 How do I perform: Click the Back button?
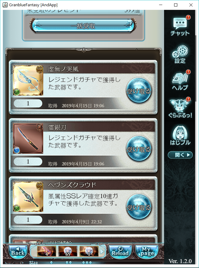[18, 251]
